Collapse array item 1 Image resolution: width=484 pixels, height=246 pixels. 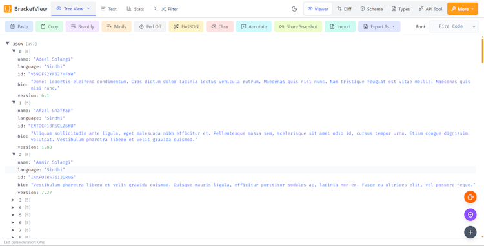(x=14, y=102)
